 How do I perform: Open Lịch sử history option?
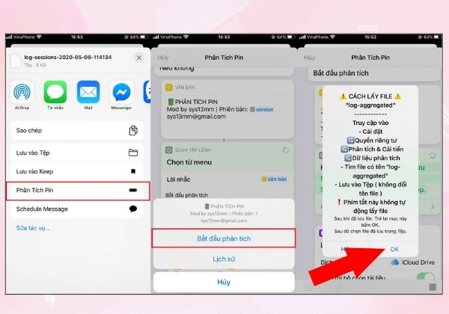point(224,259)
